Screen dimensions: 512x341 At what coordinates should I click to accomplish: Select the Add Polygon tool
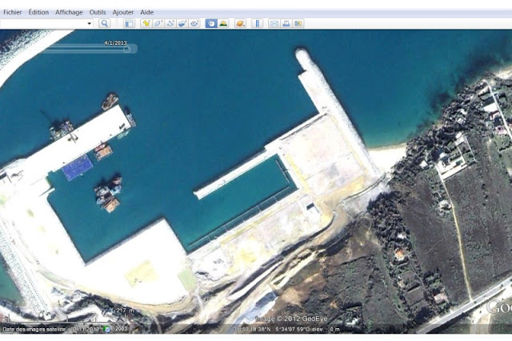158,24
